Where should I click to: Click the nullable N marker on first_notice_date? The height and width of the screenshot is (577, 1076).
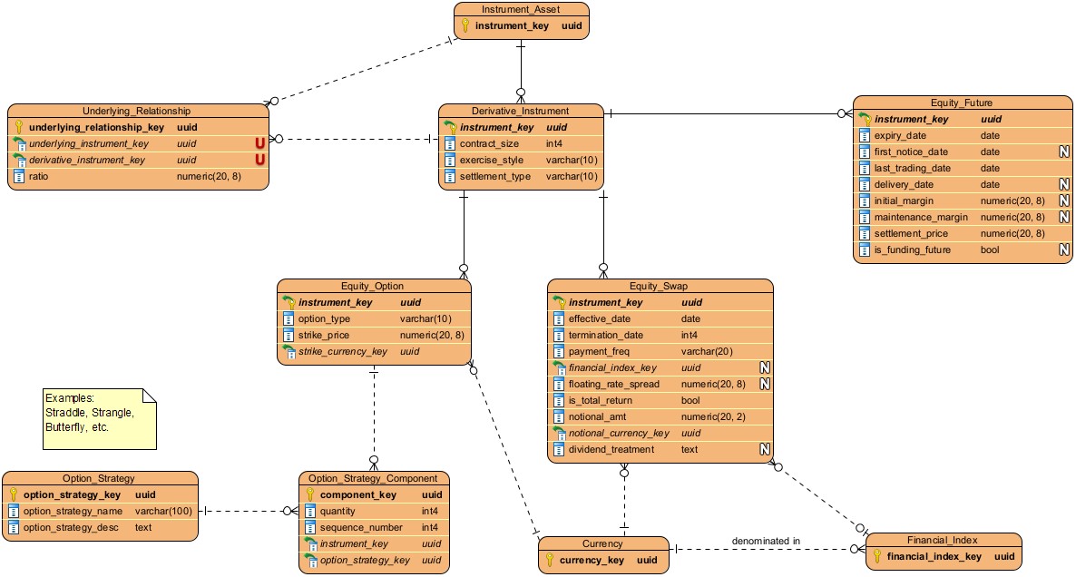(1064, 152)
